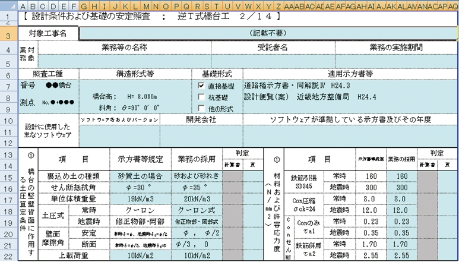This screenshot has width=459, height=262.
Task: Click the 適用示方書等 header cell
Action: point(350,74)
